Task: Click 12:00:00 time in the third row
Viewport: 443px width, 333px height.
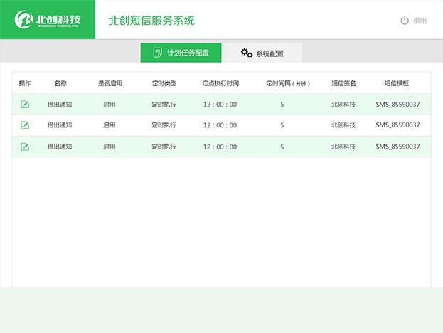Action: (220, 147)
